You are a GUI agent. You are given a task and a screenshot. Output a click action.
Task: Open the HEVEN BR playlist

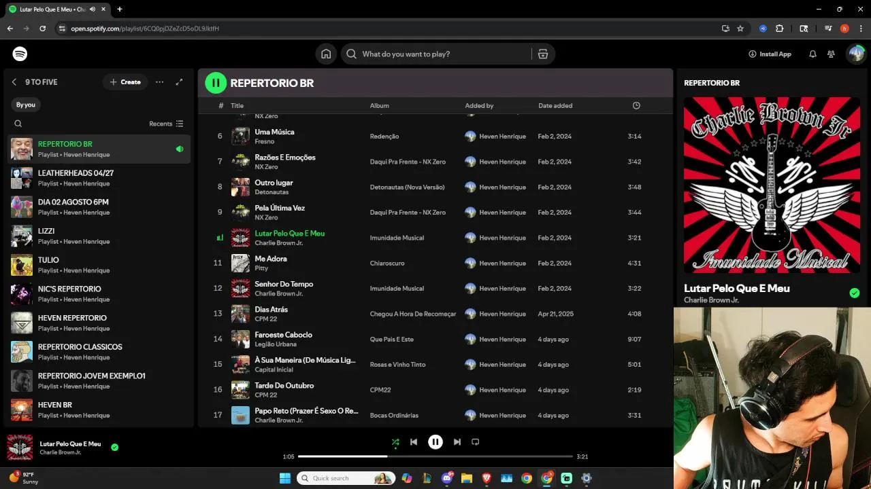(100, 410)
